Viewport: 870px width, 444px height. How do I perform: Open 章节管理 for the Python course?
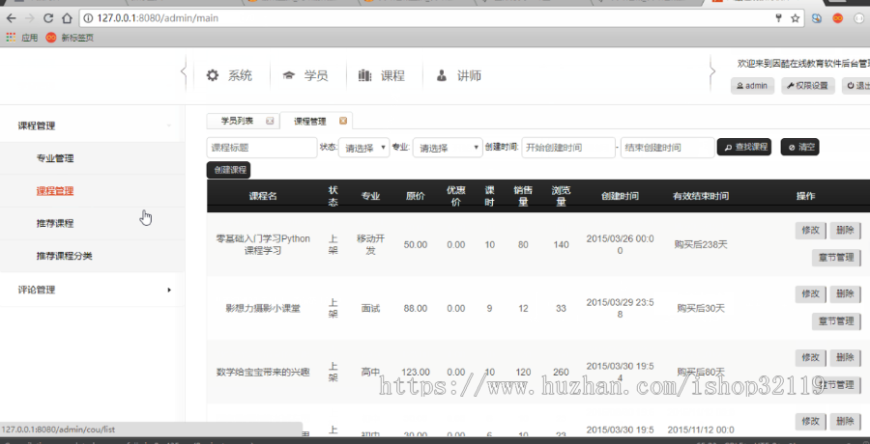pyautogui.click(x=836, y=258)
